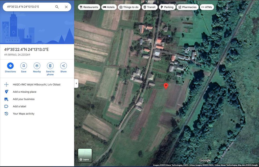The height and width of the screenshot is (167, 259).
Task: Click the storefront add business icon
Action: click(6, 99)
